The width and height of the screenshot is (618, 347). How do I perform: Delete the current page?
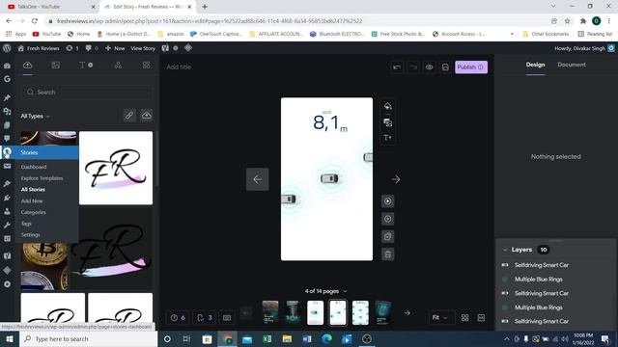(x=388, y=254)
